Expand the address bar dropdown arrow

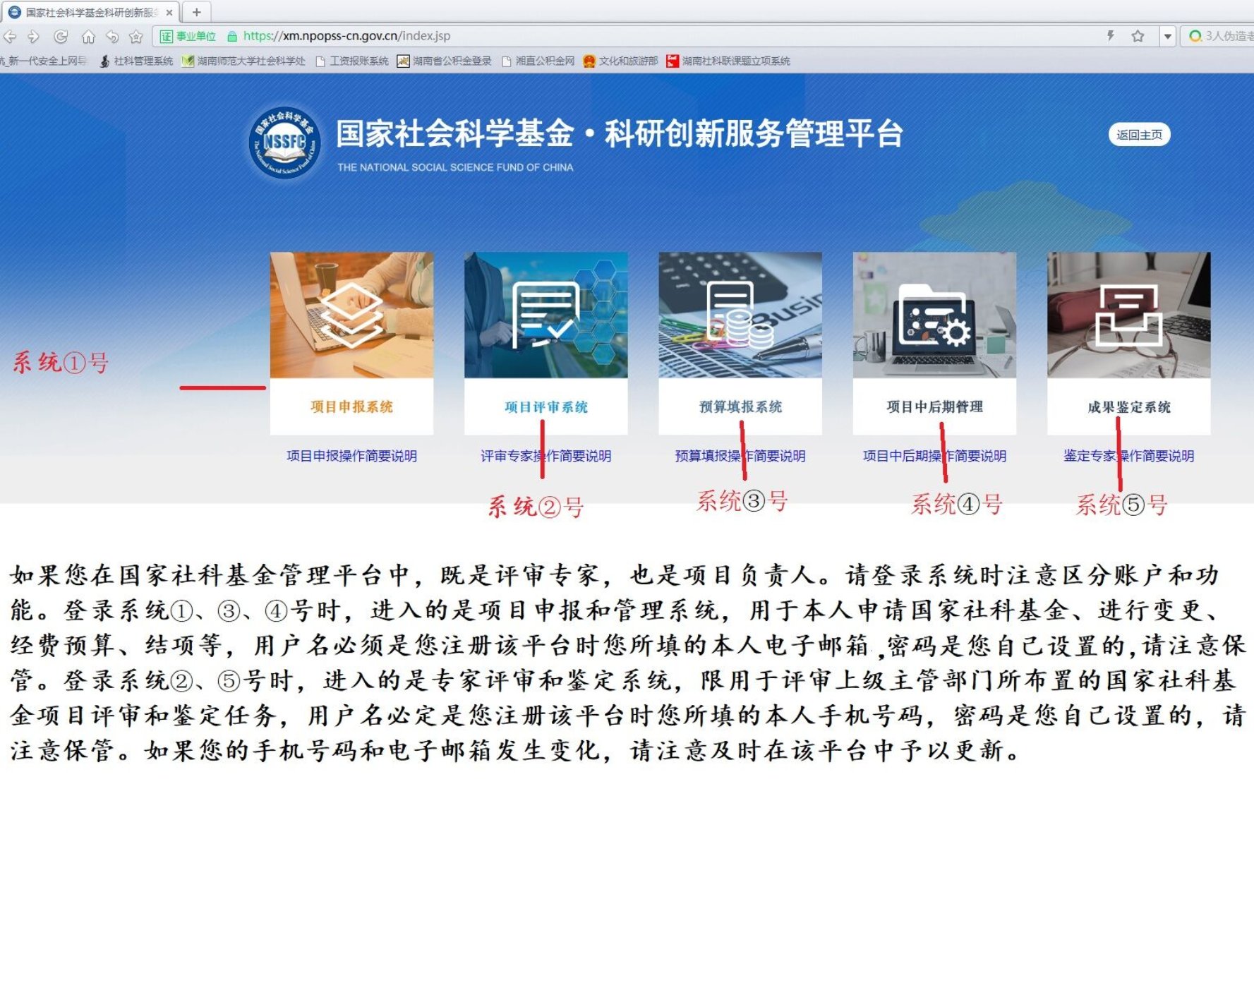click(1168, 36)
